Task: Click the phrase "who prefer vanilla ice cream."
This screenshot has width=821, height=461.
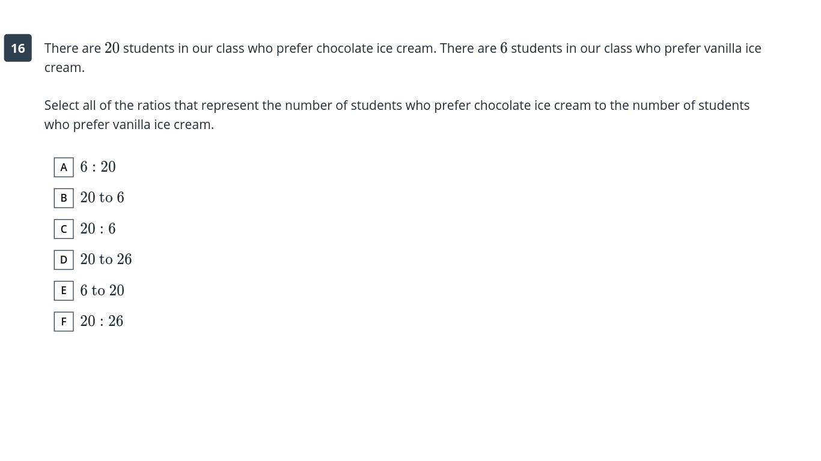Action: (129, 124)
